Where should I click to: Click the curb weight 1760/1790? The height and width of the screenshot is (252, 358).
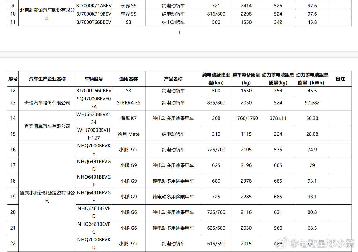pos(246,118)
